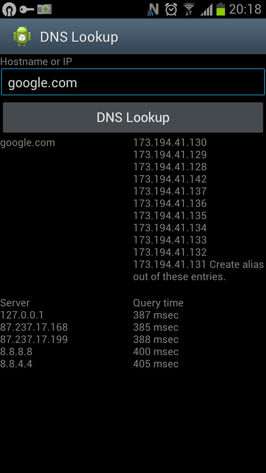Tap the 20:18 status bar clock

[245, 9]
